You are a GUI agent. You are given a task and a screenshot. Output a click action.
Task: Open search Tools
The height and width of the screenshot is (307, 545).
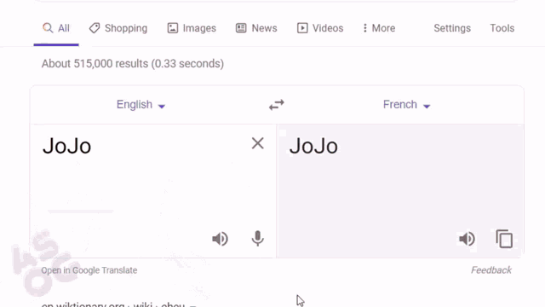click(502, 28)
